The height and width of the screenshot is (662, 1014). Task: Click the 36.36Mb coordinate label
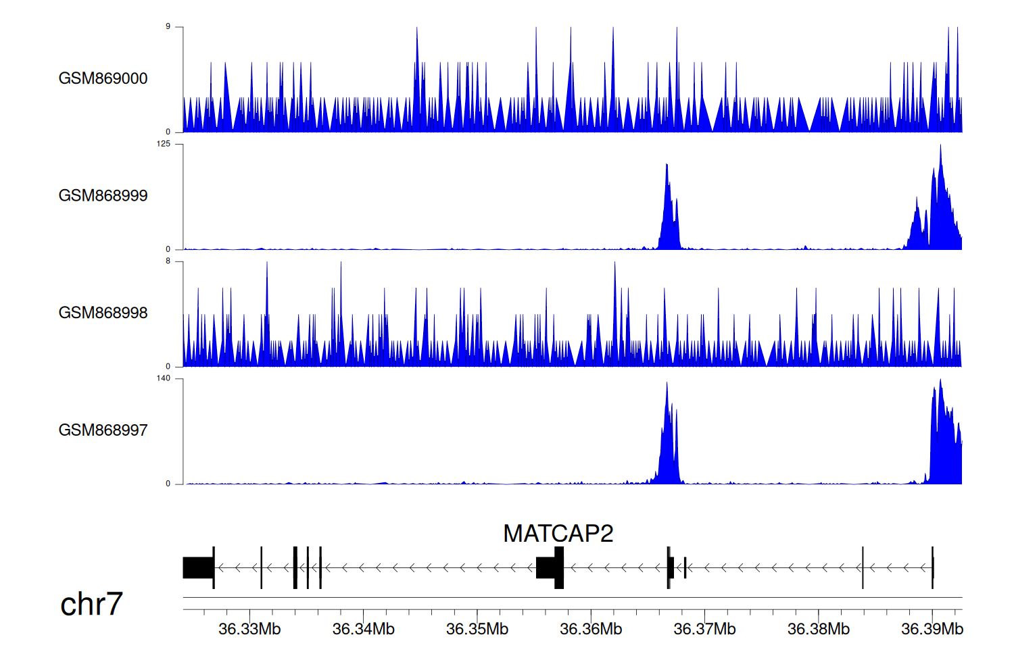591,629
